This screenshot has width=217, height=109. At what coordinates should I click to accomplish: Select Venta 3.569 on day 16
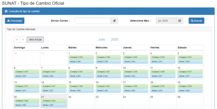pyautogui.click(x=108, y=90)
